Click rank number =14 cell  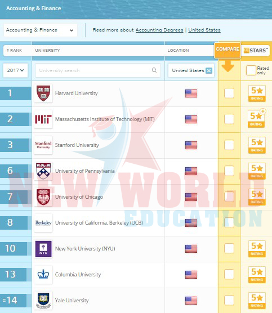click(13, 301)
